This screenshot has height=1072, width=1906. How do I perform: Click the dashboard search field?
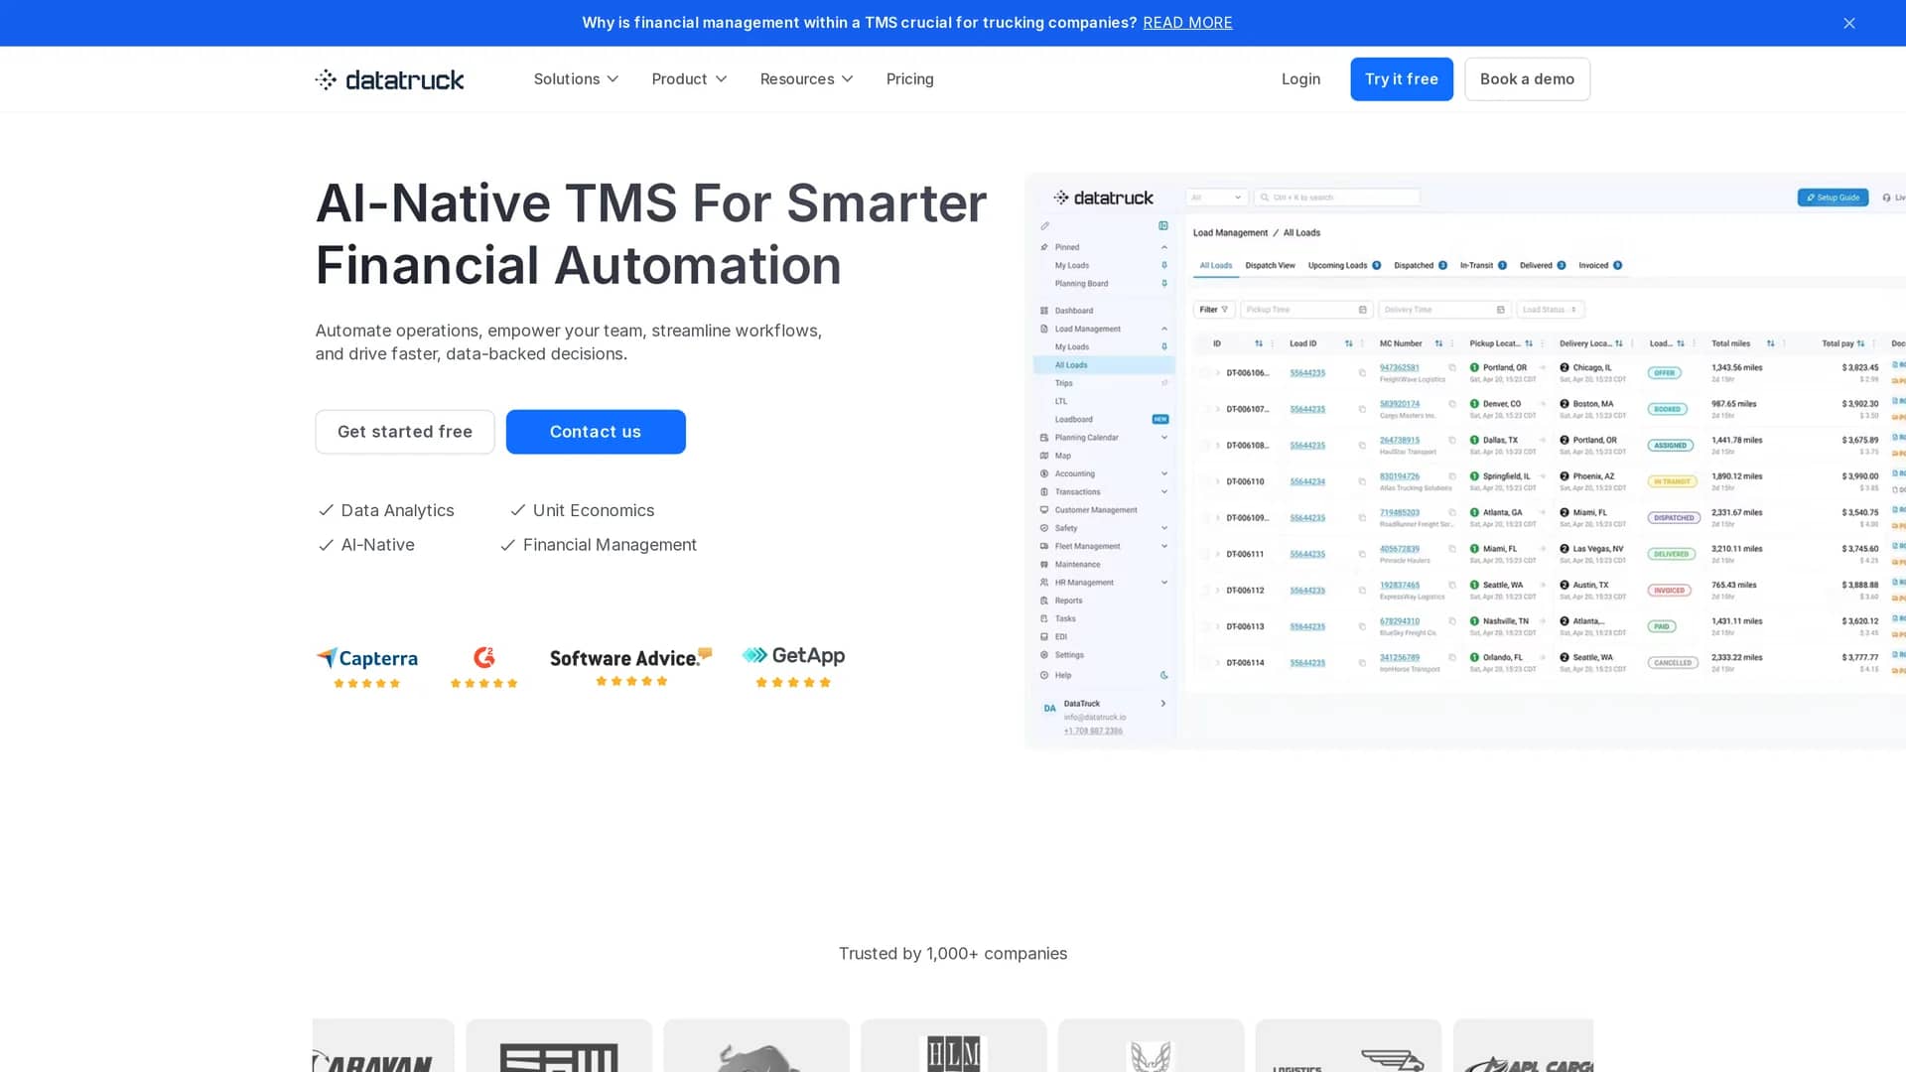pos(1337,198)
